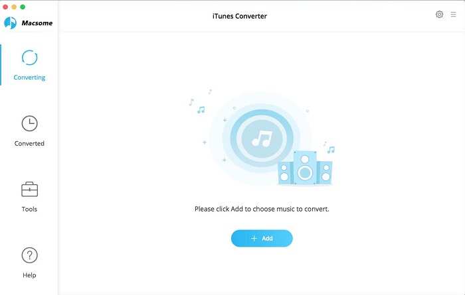
Task: Open the hamburger menu icon
Action: [454, 14]
